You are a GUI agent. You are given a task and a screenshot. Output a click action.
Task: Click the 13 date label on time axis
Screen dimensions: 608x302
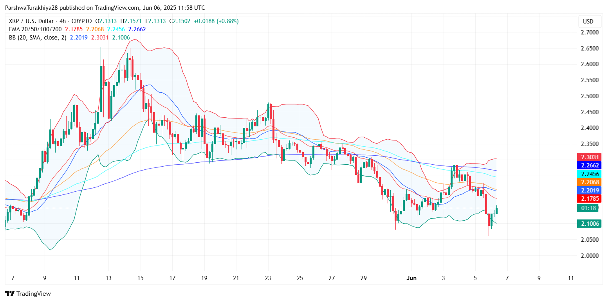(108, 278)
